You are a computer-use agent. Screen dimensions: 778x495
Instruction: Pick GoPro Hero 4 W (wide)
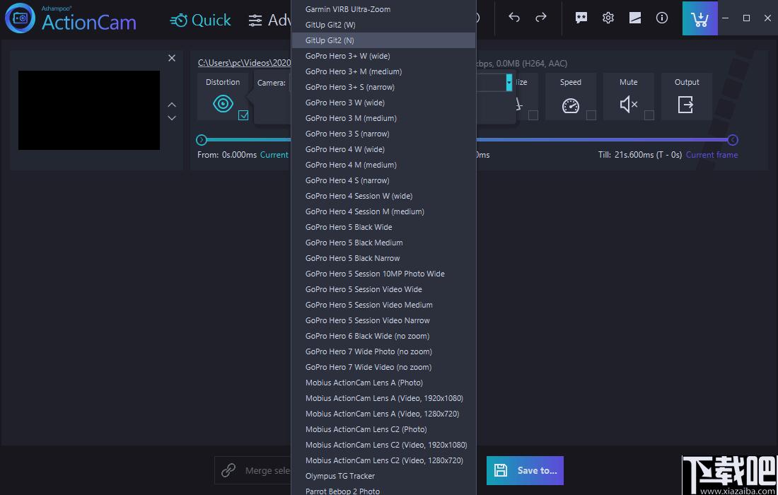(x=383, y=149)
